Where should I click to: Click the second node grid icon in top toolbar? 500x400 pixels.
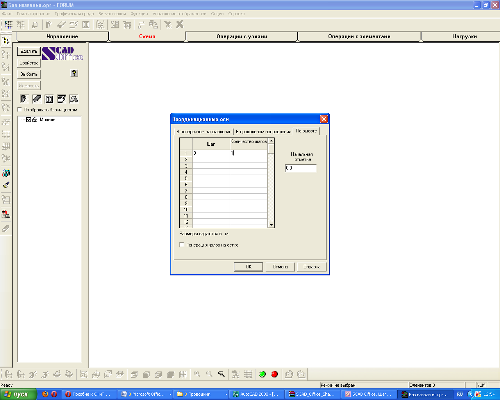pos(21,25)
